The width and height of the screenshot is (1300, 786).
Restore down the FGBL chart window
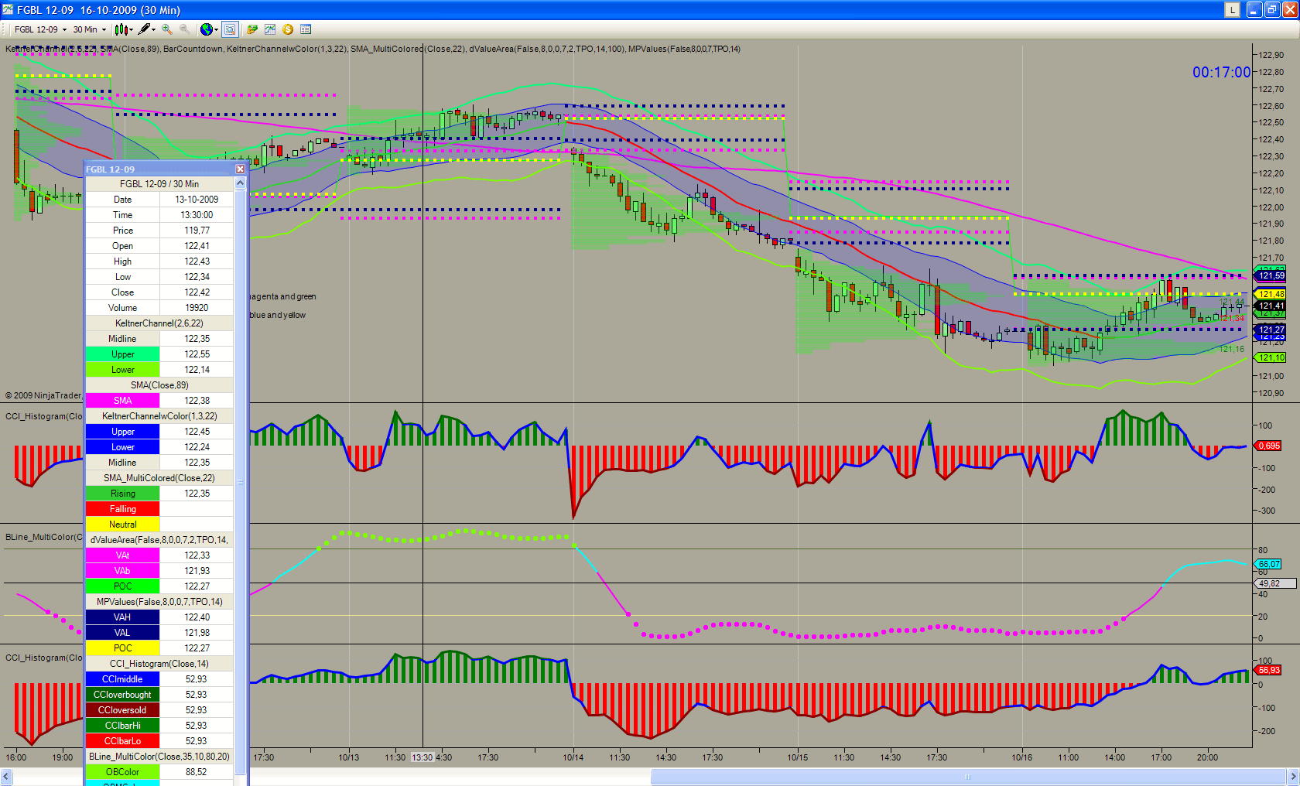tap(1272, 10)
